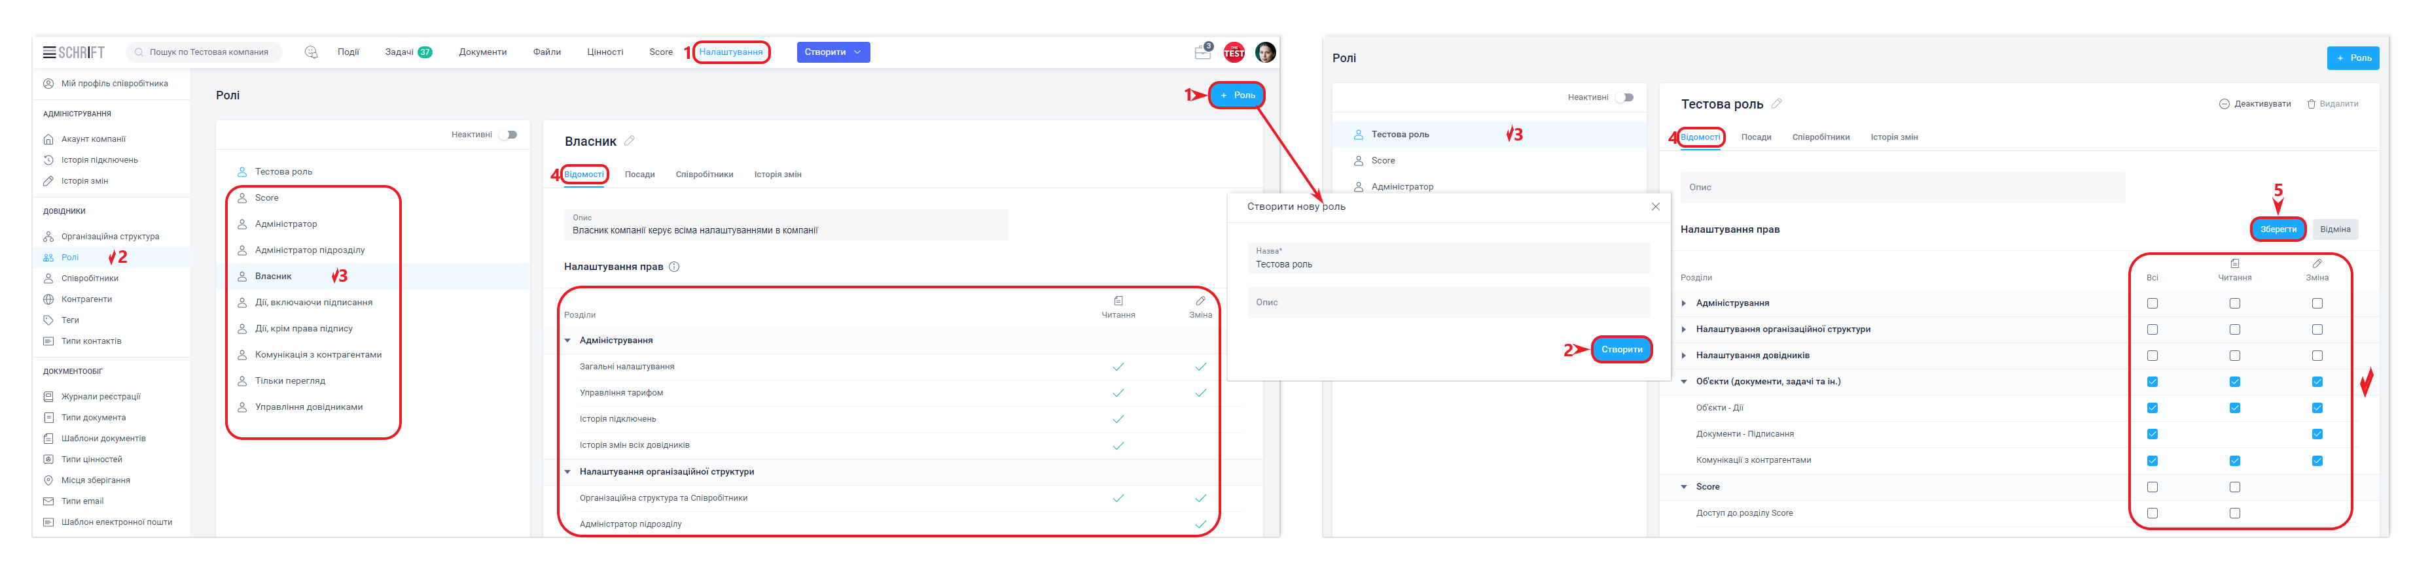2430x570 pixels.
Task: Check the Всі checkbox for Налаштування довідників
Action: [x=2152, y=356]
